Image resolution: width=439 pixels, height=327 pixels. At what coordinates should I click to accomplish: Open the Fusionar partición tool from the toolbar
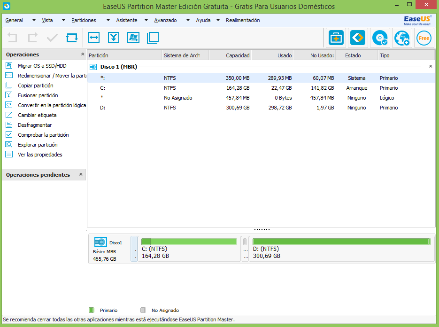tap(114, 38)
